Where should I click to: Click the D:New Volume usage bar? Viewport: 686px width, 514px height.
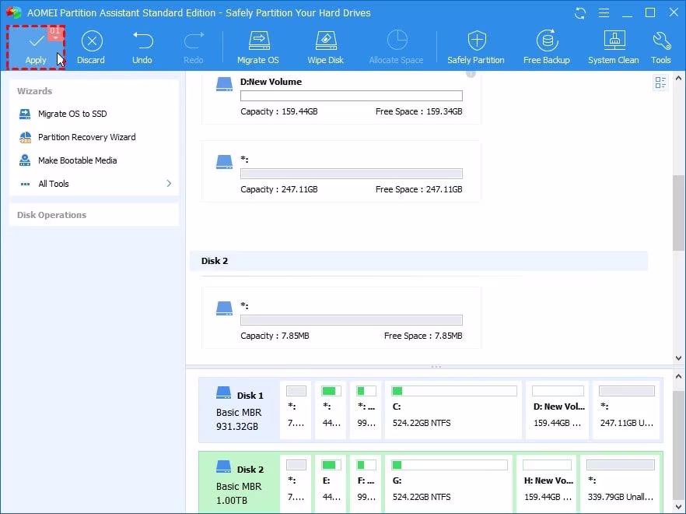[x=352, y=96]
